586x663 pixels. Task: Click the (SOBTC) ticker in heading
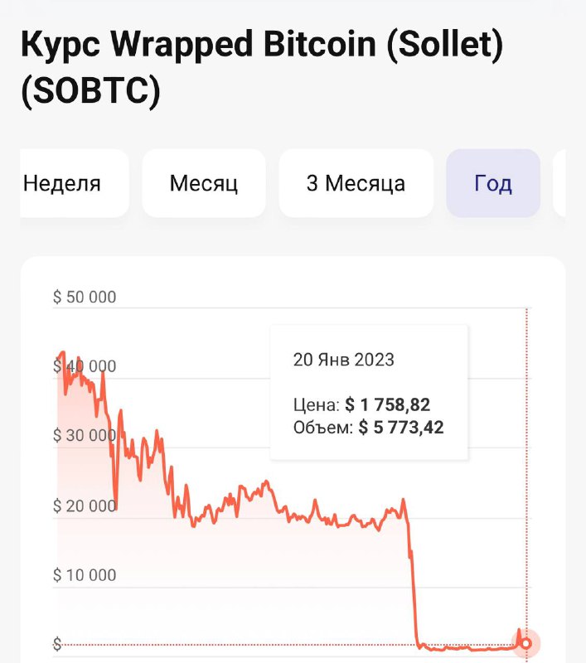click(91, 91)
